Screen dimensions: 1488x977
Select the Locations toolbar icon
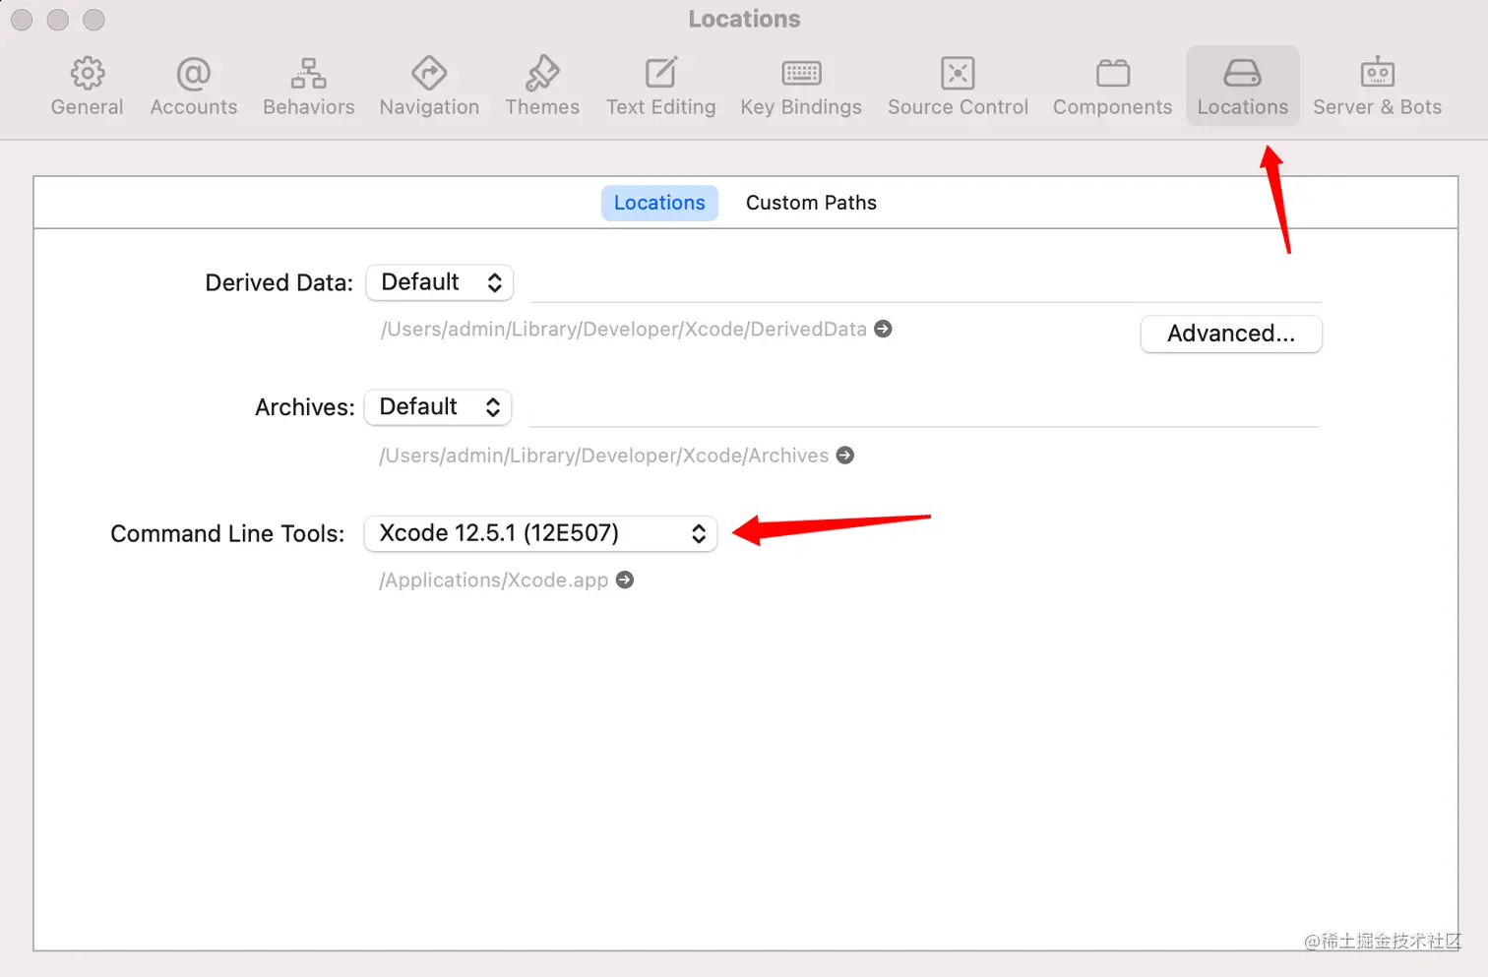pos(1242,87)
